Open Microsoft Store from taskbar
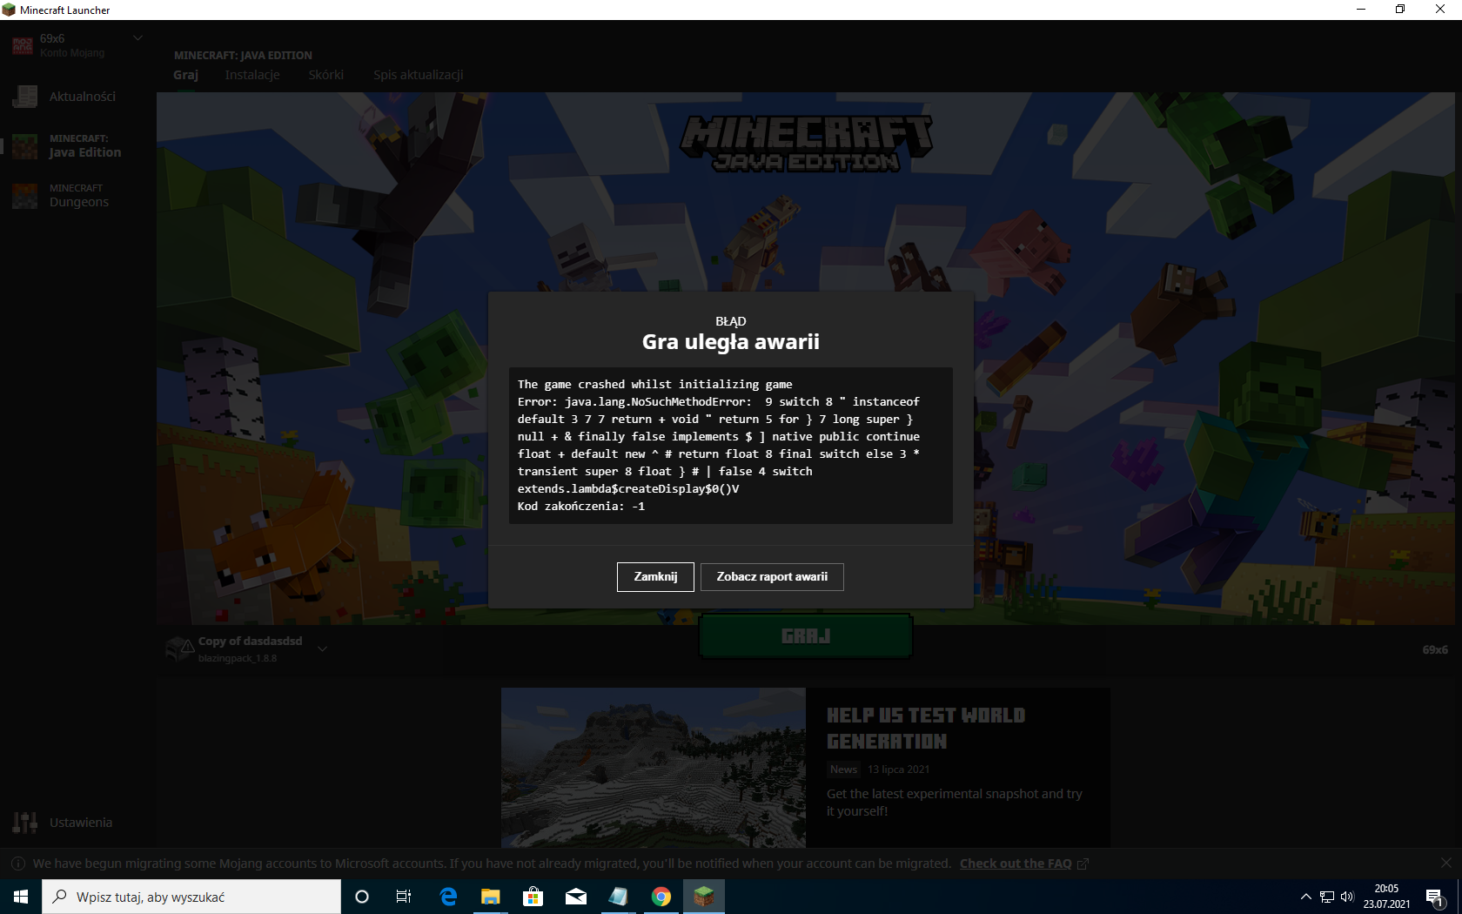This screenshot has height=914, width=1462. (533, 897)
